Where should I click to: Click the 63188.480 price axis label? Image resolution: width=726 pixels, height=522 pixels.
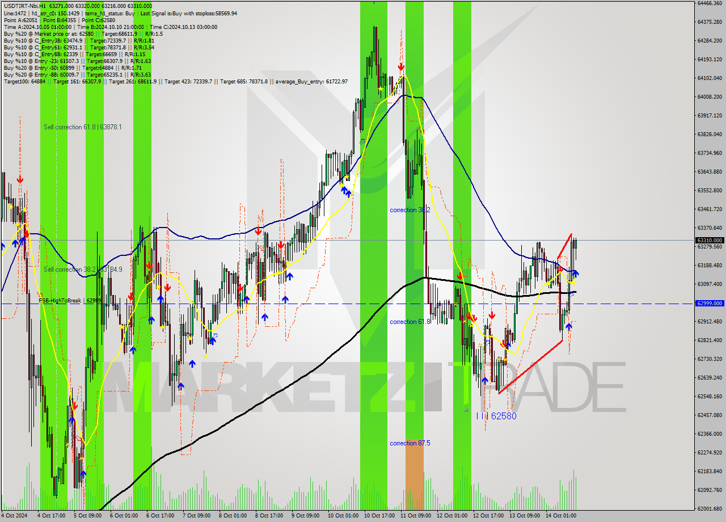tap(709, 265)
